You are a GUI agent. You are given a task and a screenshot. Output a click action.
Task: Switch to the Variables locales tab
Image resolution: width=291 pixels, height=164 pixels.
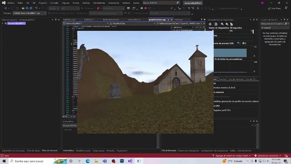[x=83, y=151]
